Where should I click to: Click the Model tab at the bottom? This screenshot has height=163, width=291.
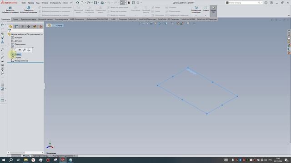pos(26,156)
